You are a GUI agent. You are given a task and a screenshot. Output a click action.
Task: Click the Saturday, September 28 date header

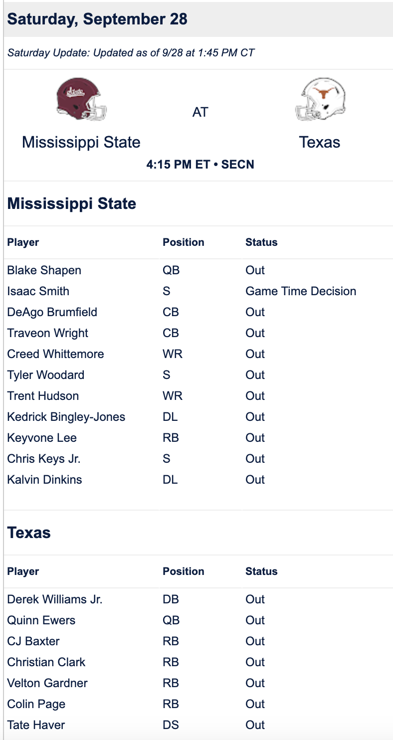(x=98, y=19)
